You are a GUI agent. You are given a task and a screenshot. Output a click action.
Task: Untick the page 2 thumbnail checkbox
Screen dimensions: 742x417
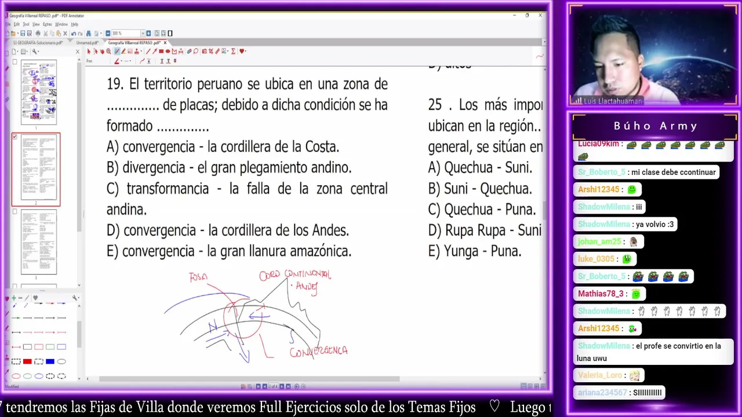(14, 137)
